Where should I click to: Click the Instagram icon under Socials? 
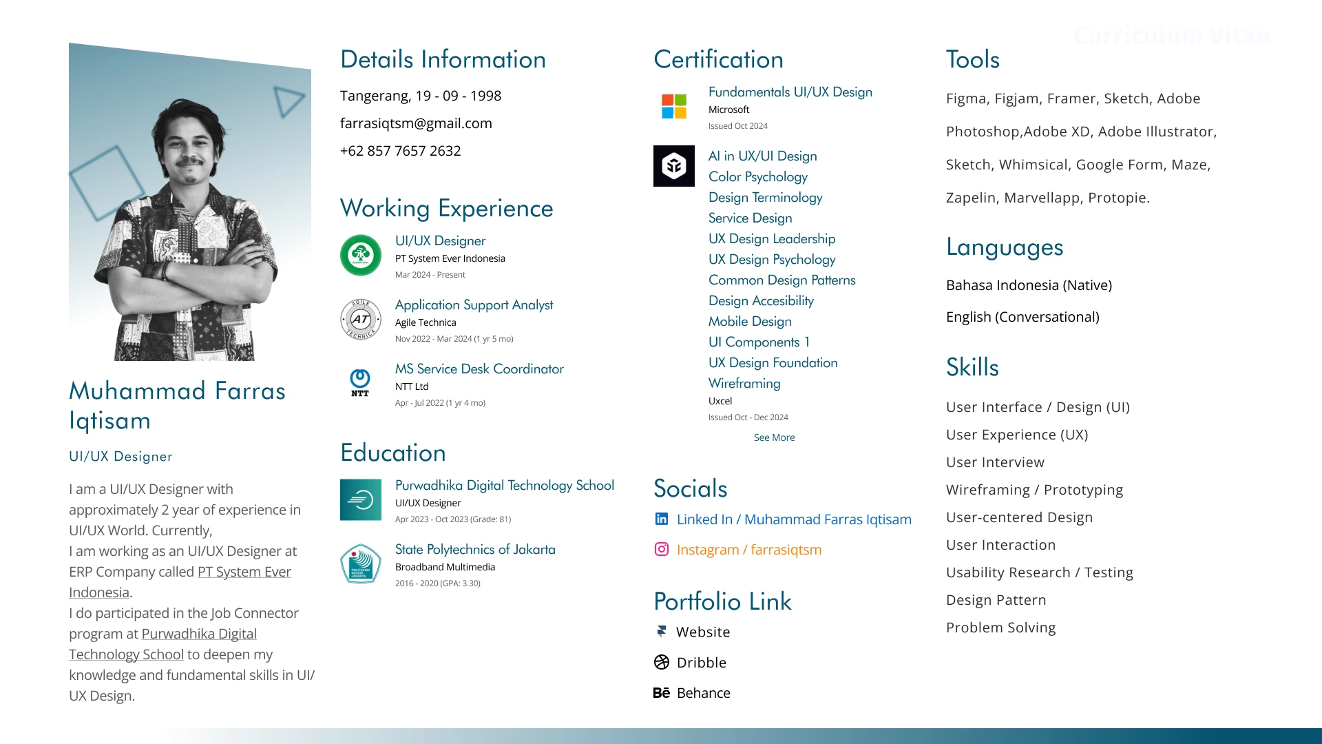tap(661, 549)
